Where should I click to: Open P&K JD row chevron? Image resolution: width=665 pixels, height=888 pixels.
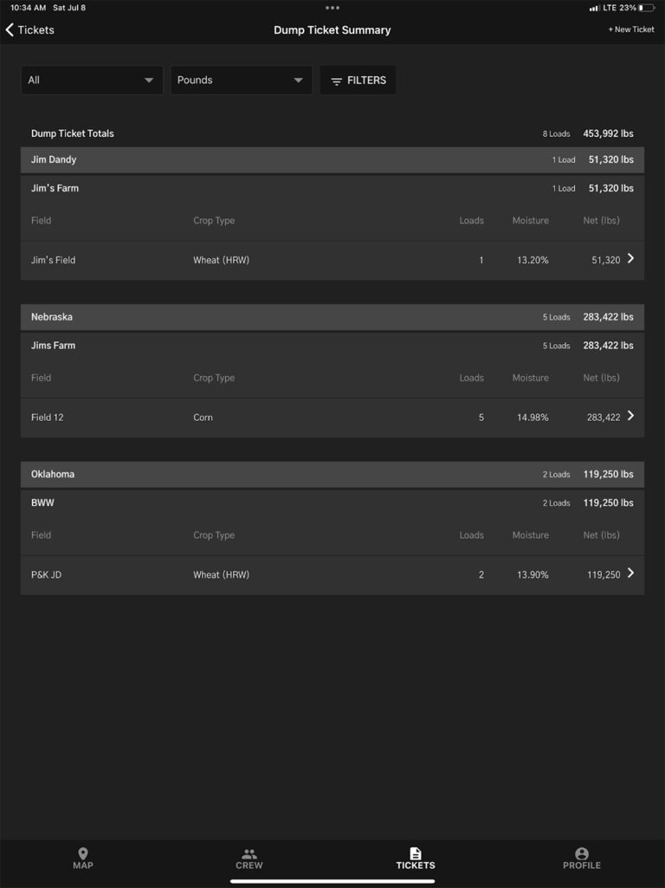click(x=630, y=573)
